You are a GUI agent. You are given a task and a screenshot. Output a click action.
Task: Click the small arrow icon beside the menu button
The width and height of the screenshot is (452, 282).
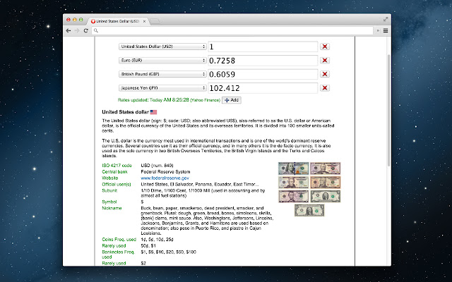[x=378, y=30]
